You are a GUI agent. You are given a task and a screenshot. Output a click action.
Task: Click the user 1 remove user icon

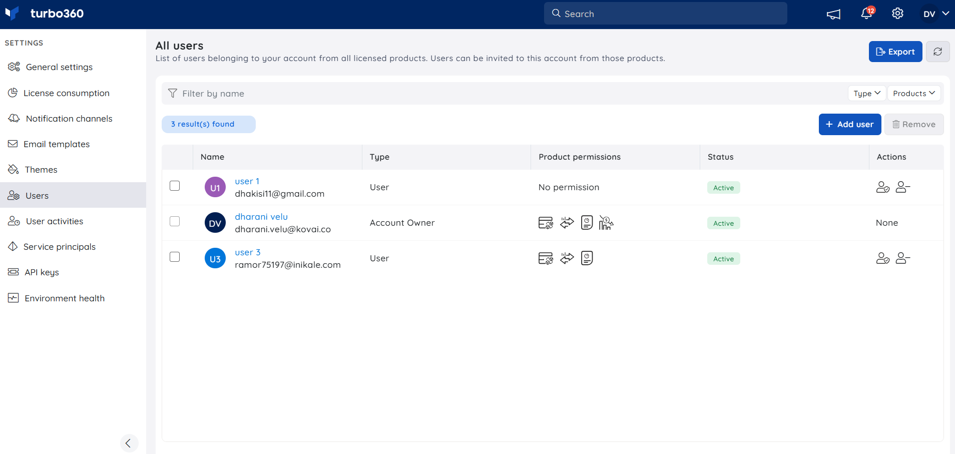(903, 187)
